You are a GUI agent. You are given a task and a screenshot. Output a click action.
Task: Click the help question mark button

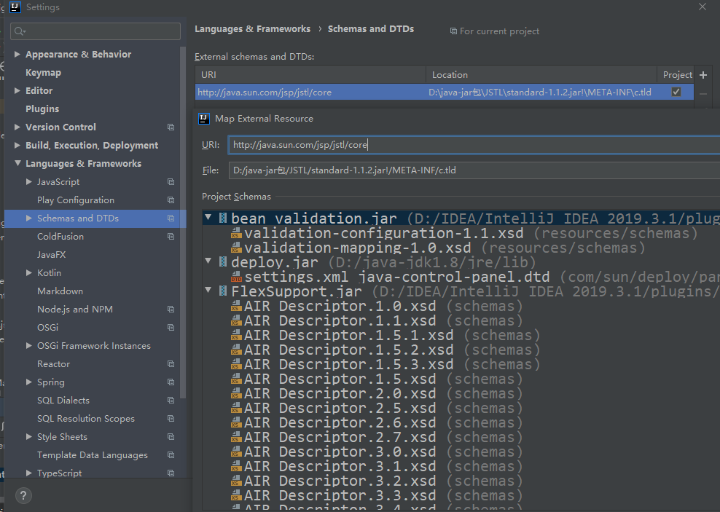[23, 495]
